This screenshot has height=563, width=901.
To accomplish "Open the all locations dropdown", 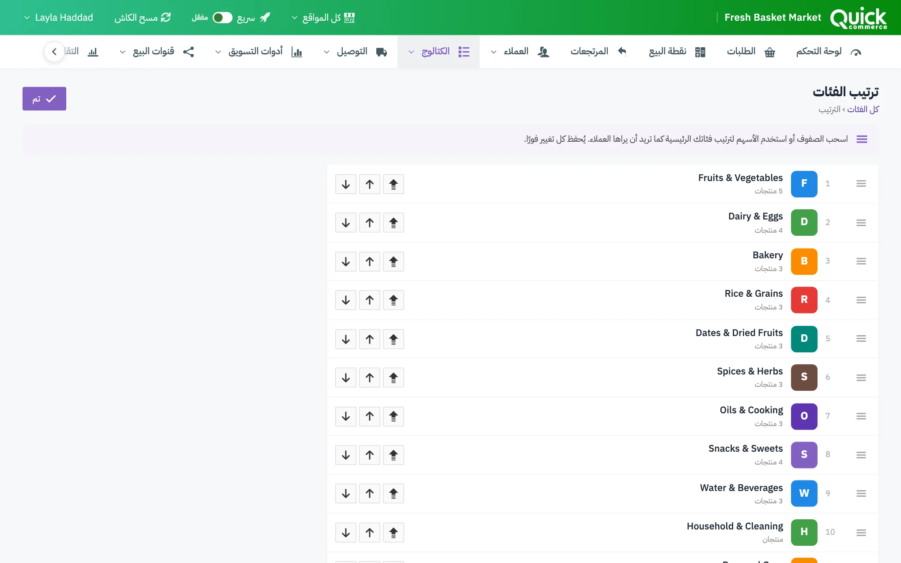I will pyautogui.click(x=323, y=18).
